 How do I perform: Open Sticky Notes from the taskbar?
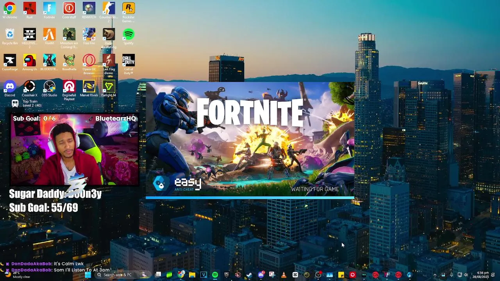tap(341, 275)
